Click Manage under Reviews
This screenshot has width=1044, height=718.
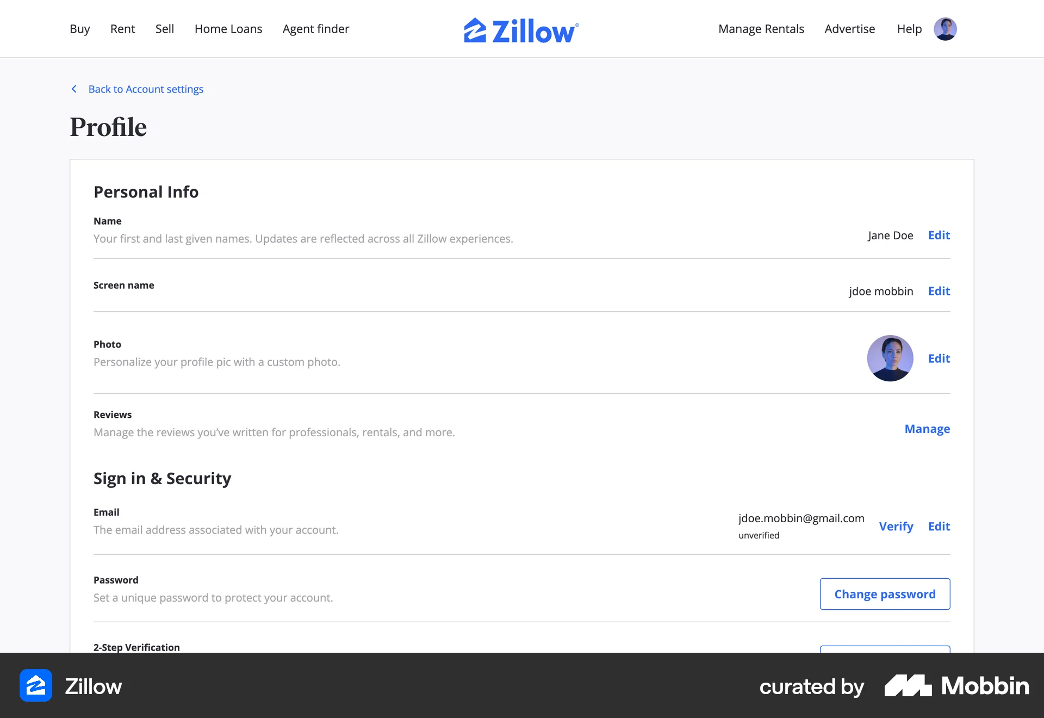[927, 429]
